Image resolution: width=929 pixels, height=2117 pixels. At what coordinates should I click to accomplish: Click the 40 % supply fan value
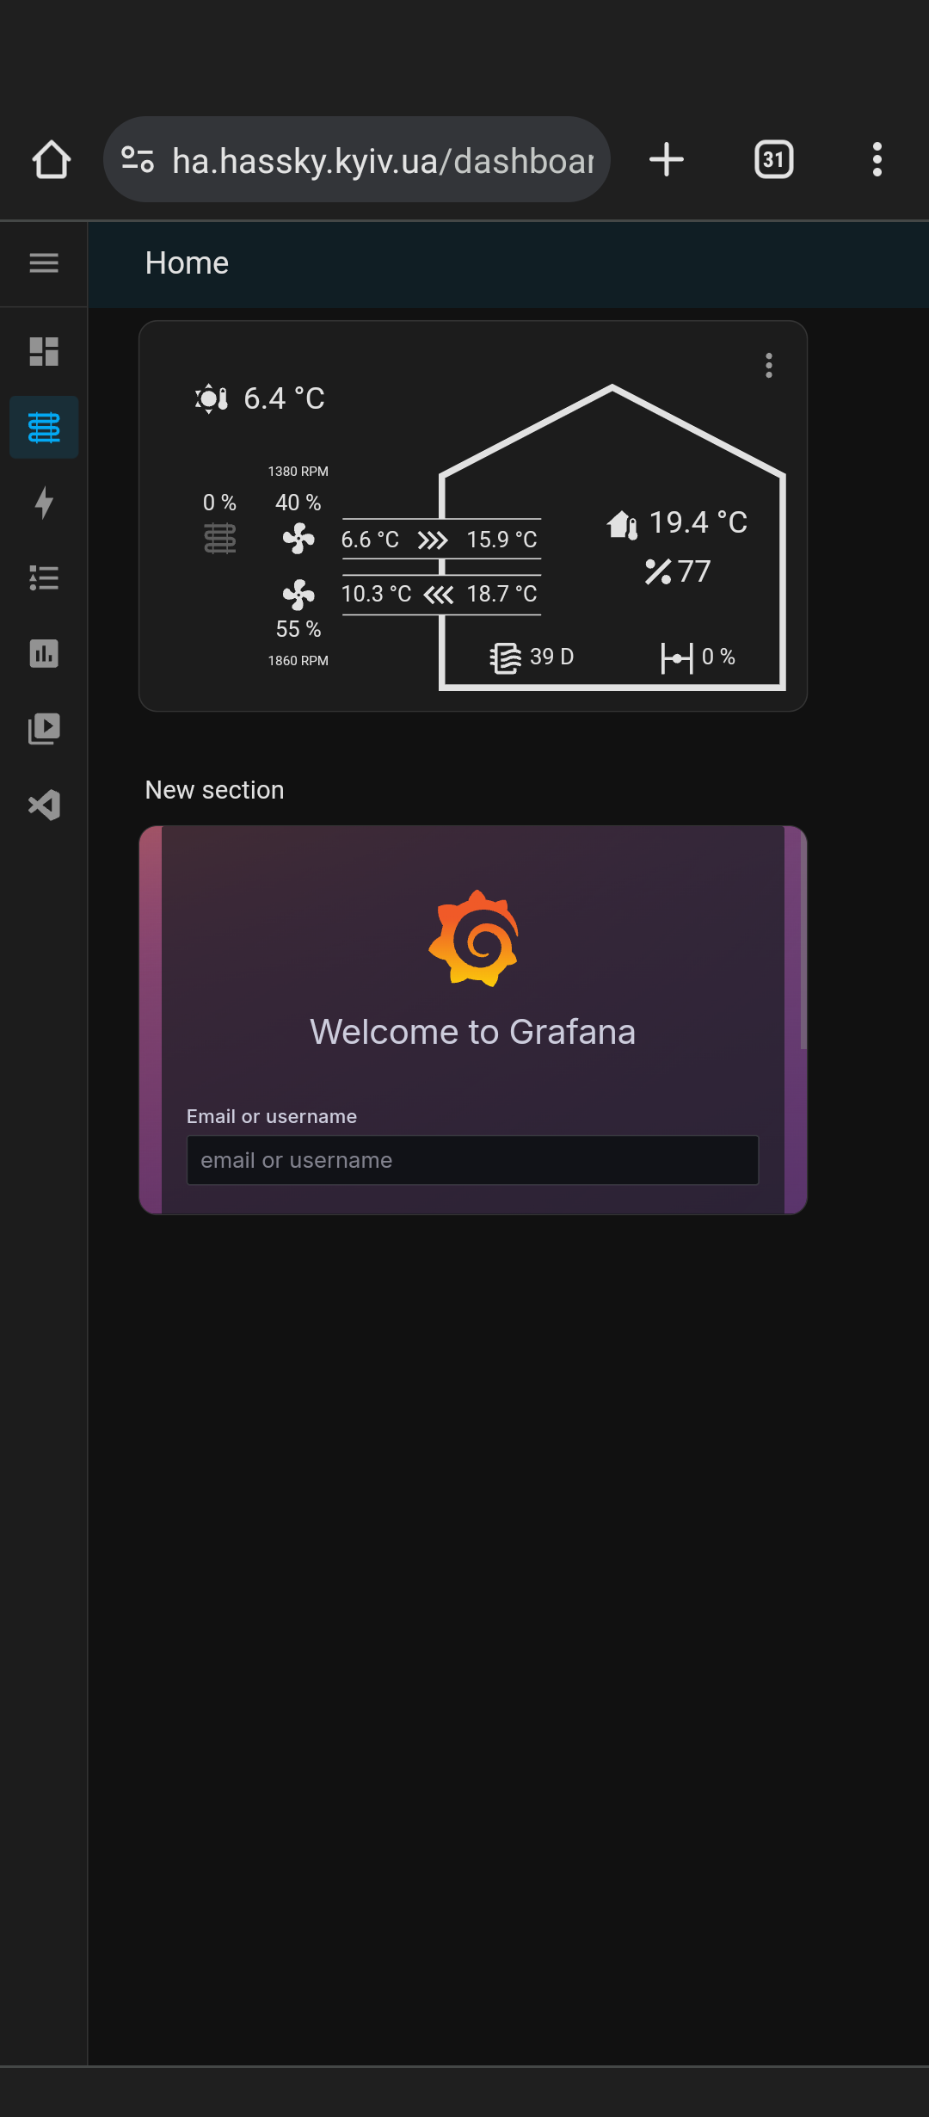click(x=298, y=503)
